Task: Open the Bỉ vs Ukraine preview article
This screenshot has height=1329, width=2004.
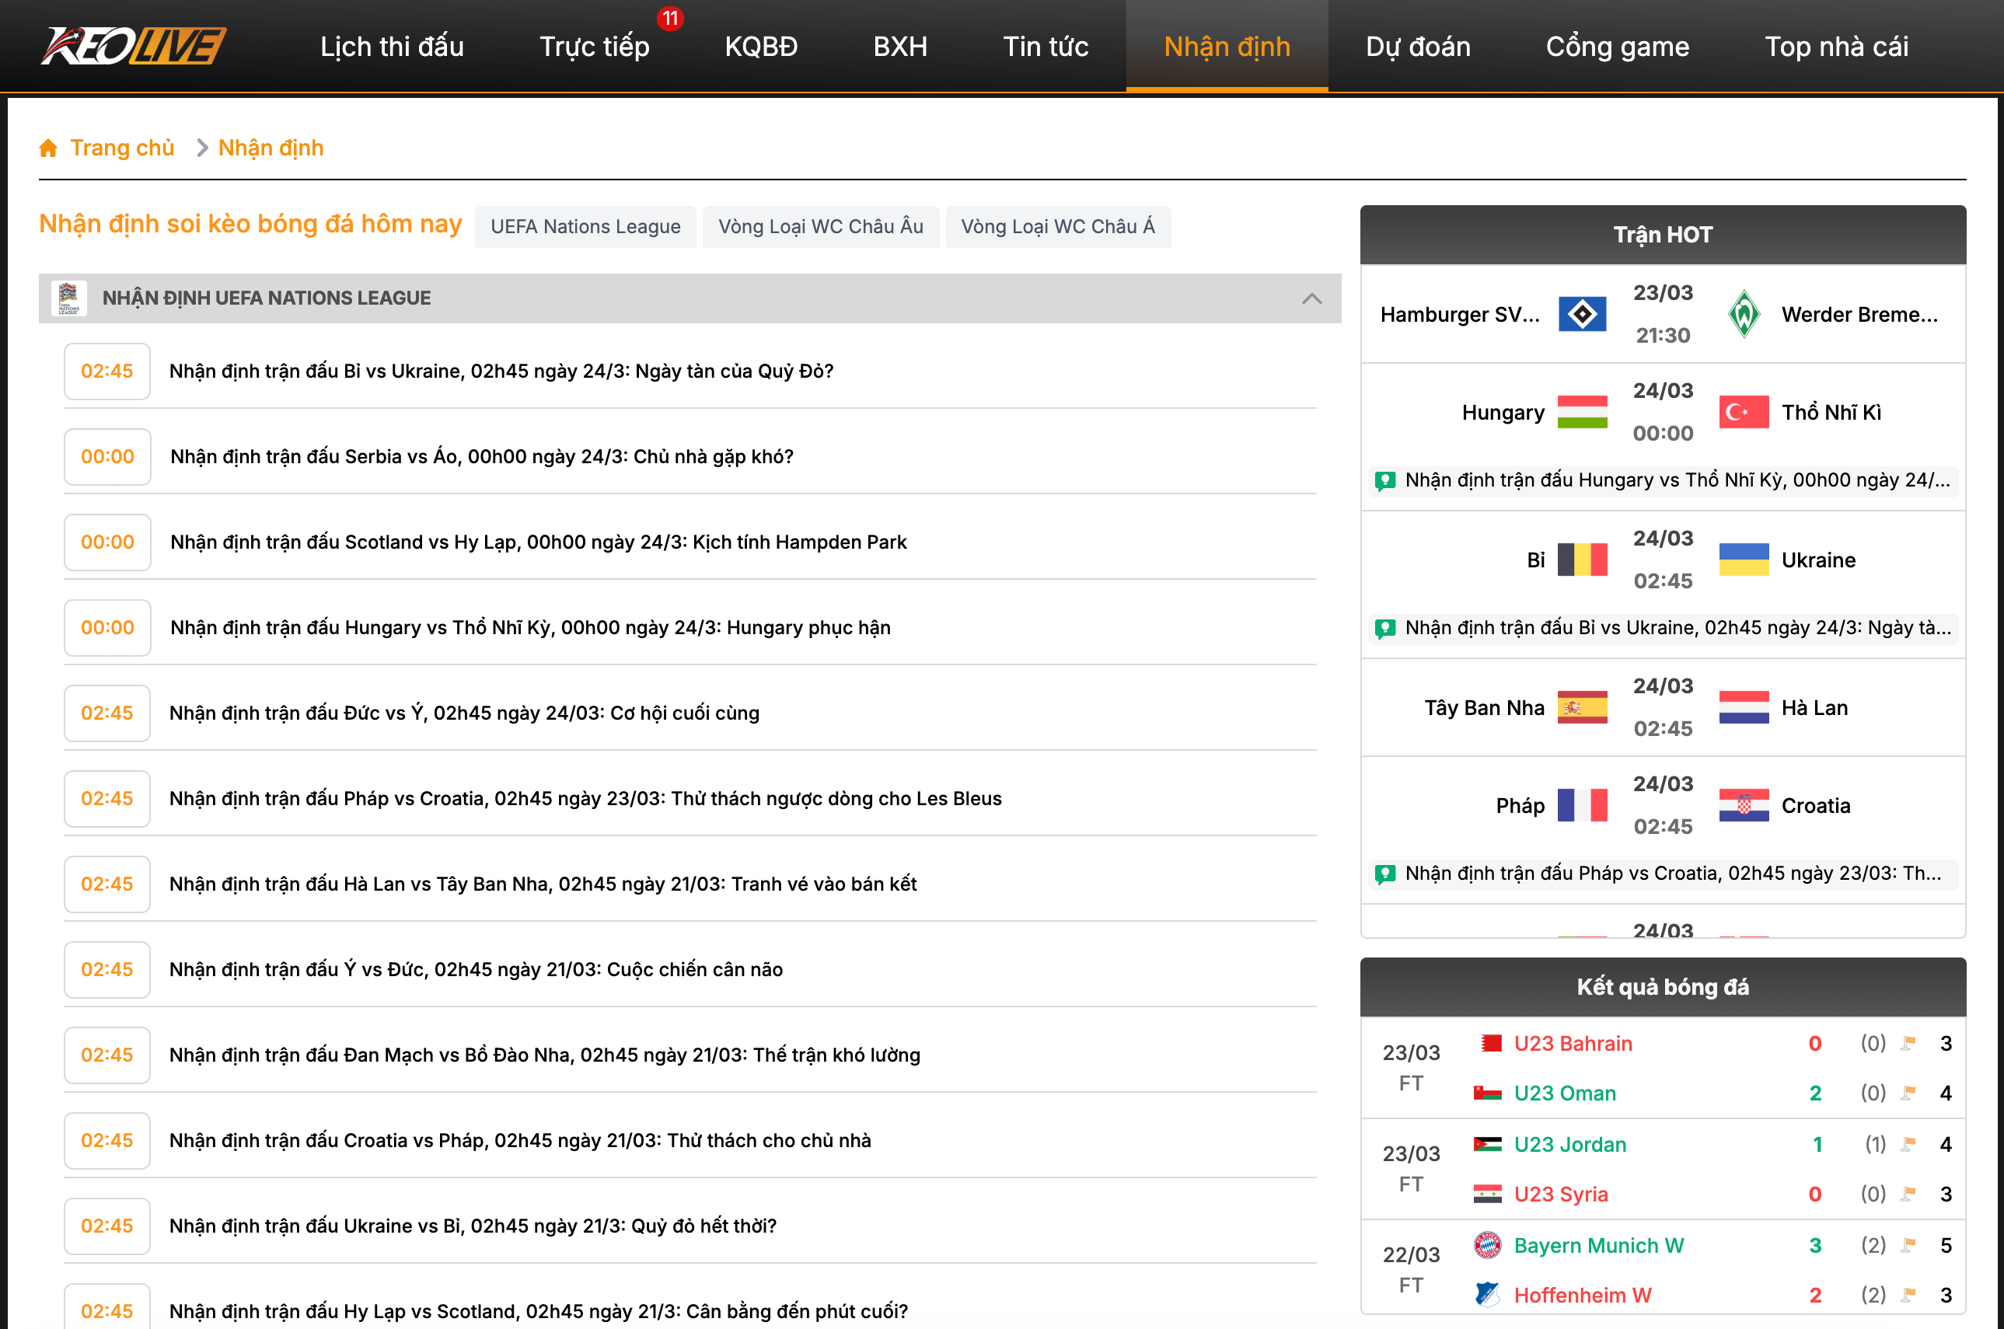Action: 501,371
